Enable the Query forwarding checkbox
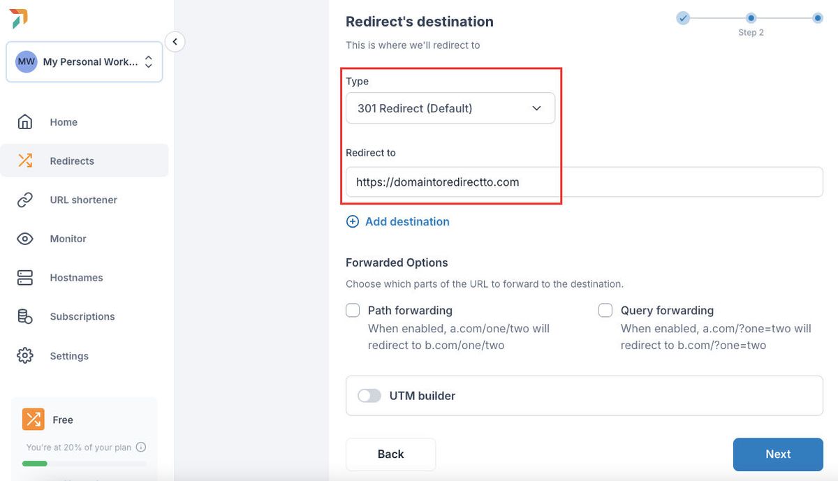Image resolution: width=838 pixels, height=481 pixels. 605,310
